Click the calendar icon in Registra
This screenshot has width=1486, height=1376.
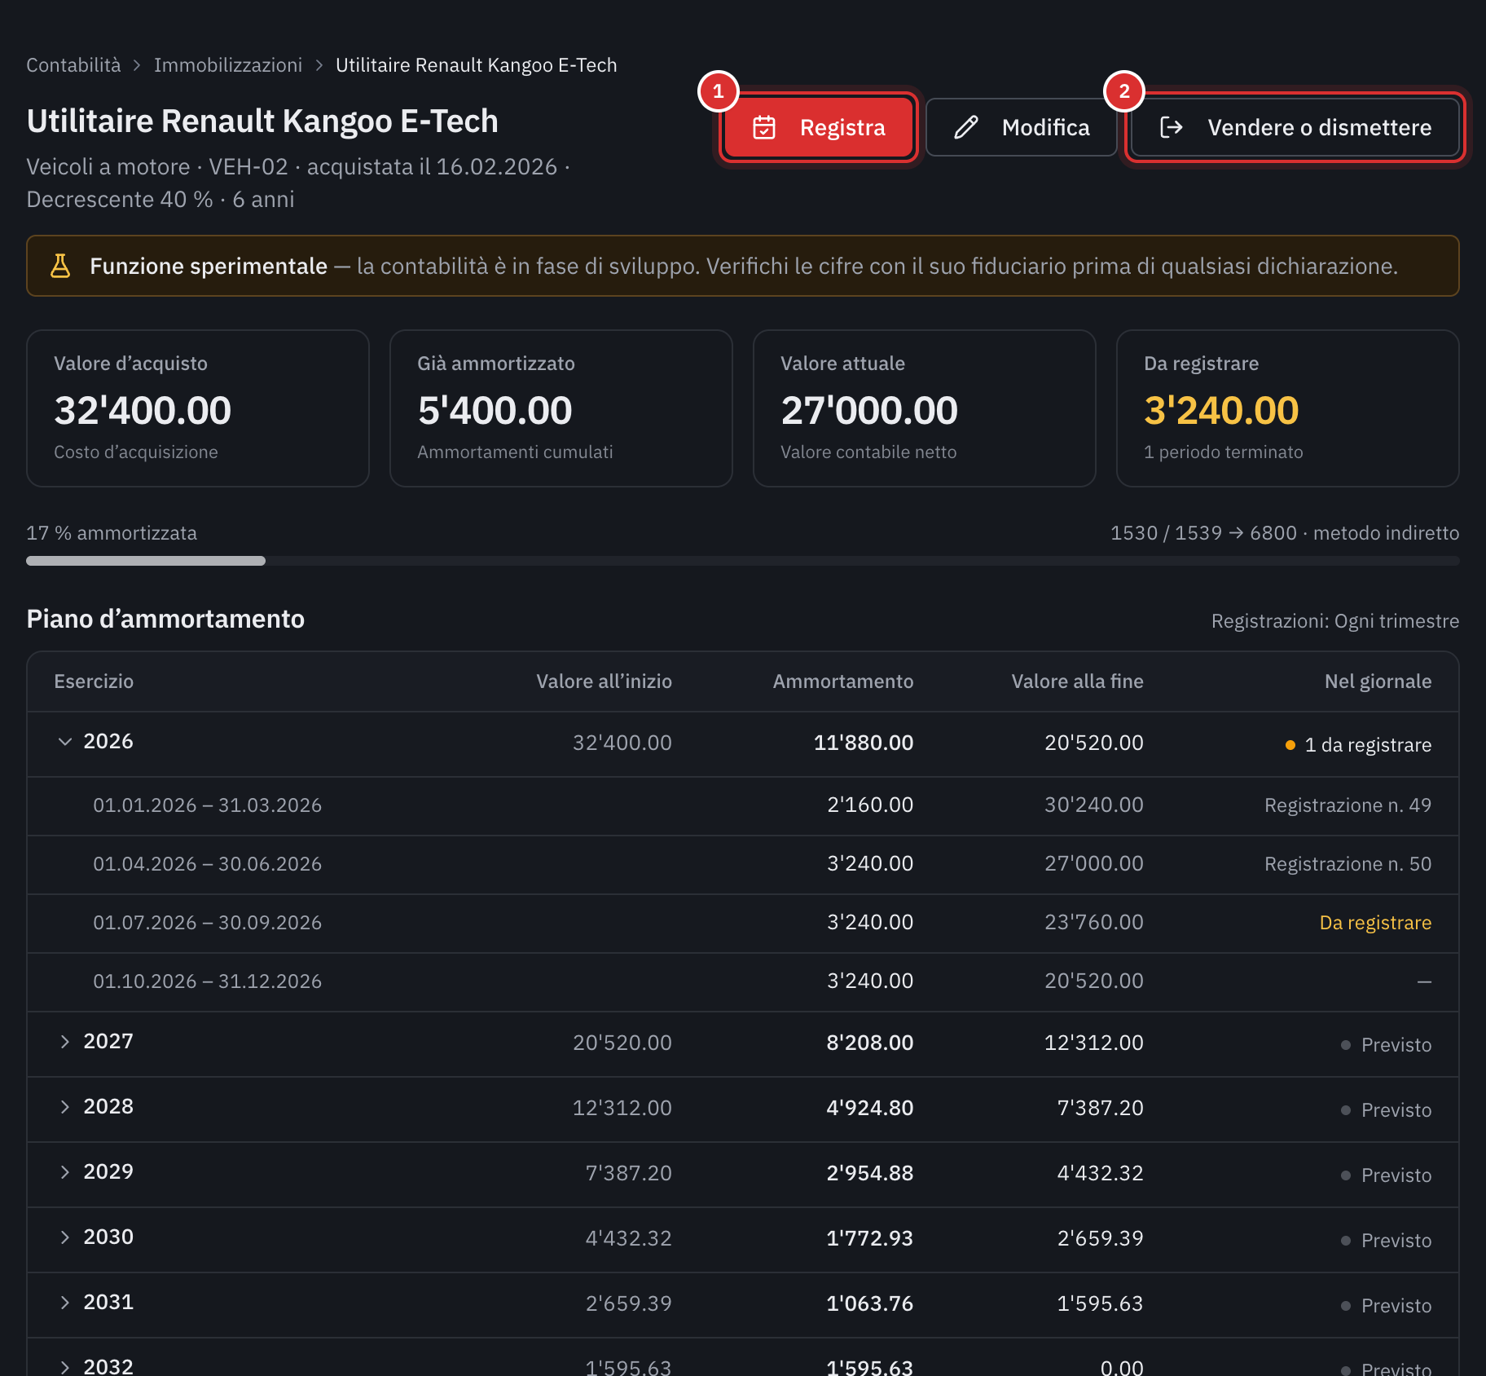[764, 127]
